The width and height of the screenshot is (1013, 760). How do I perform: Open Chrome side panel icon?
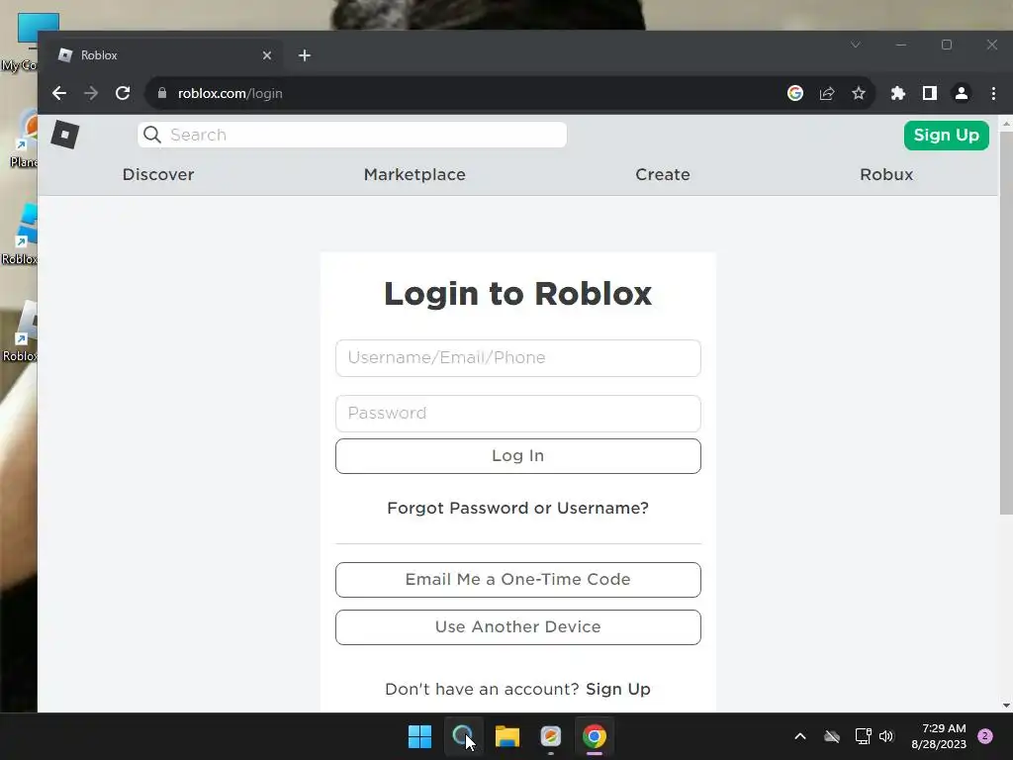930,93
